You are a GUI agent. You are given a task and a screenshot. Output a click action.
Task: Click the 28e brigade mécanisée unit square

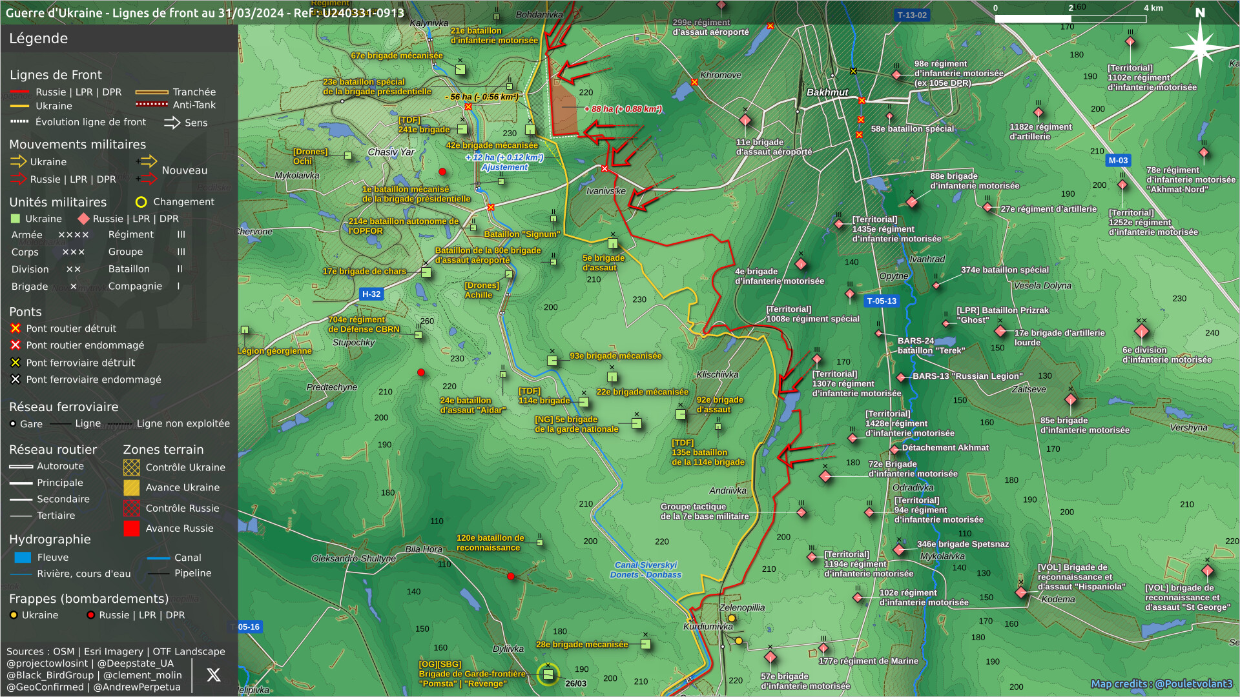645,644
